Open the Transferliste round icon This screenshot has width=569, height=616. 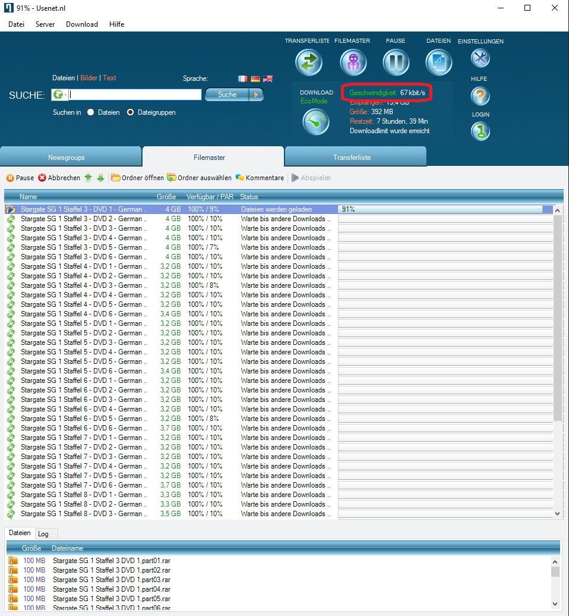coord(308,62)
